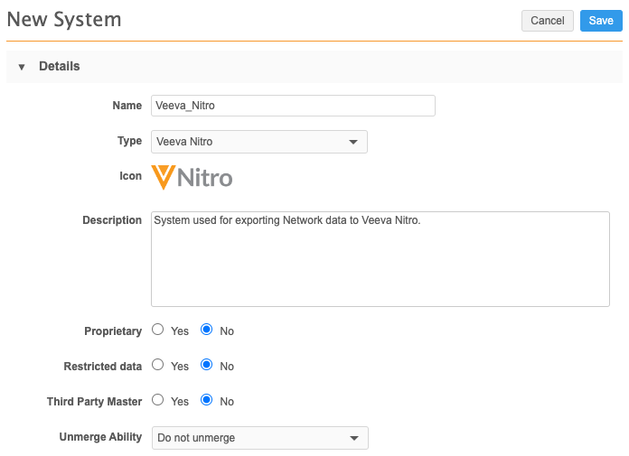
Task: Focus the Name field containing Veeva_Nitro
Action: coord(293,106)
